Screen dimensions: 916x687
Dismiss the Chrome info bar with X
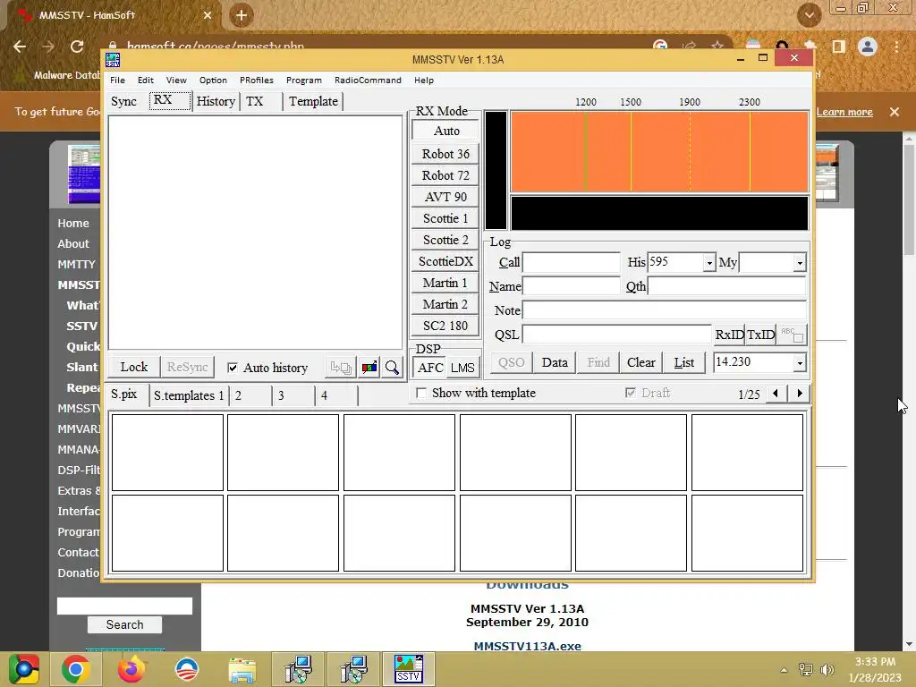[x=895, y=112]
